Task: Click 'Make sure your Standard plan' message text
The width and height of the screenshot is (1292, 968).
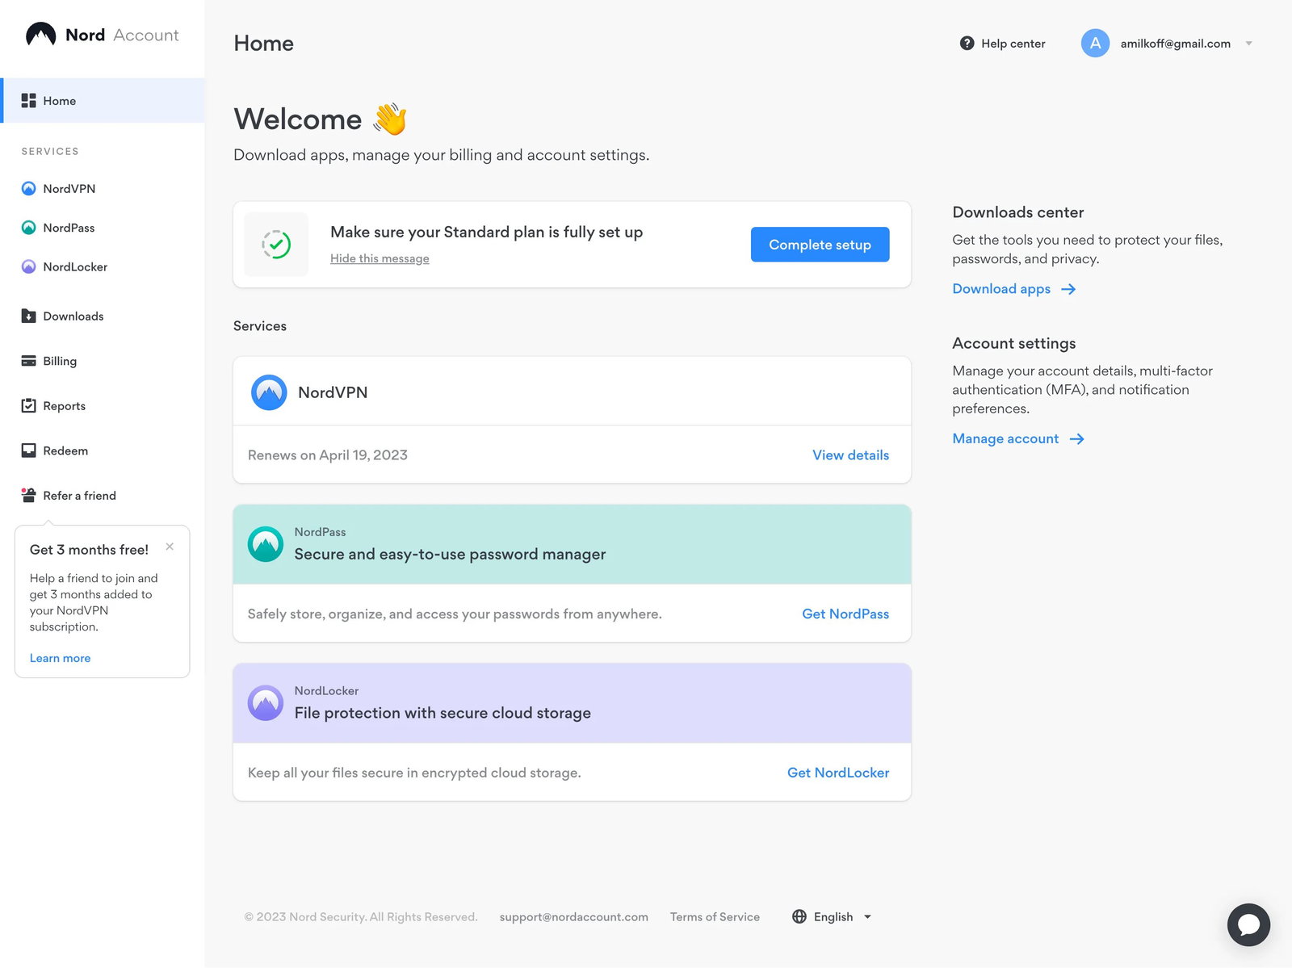Action: pyautogui.click(x=486, y=233)
